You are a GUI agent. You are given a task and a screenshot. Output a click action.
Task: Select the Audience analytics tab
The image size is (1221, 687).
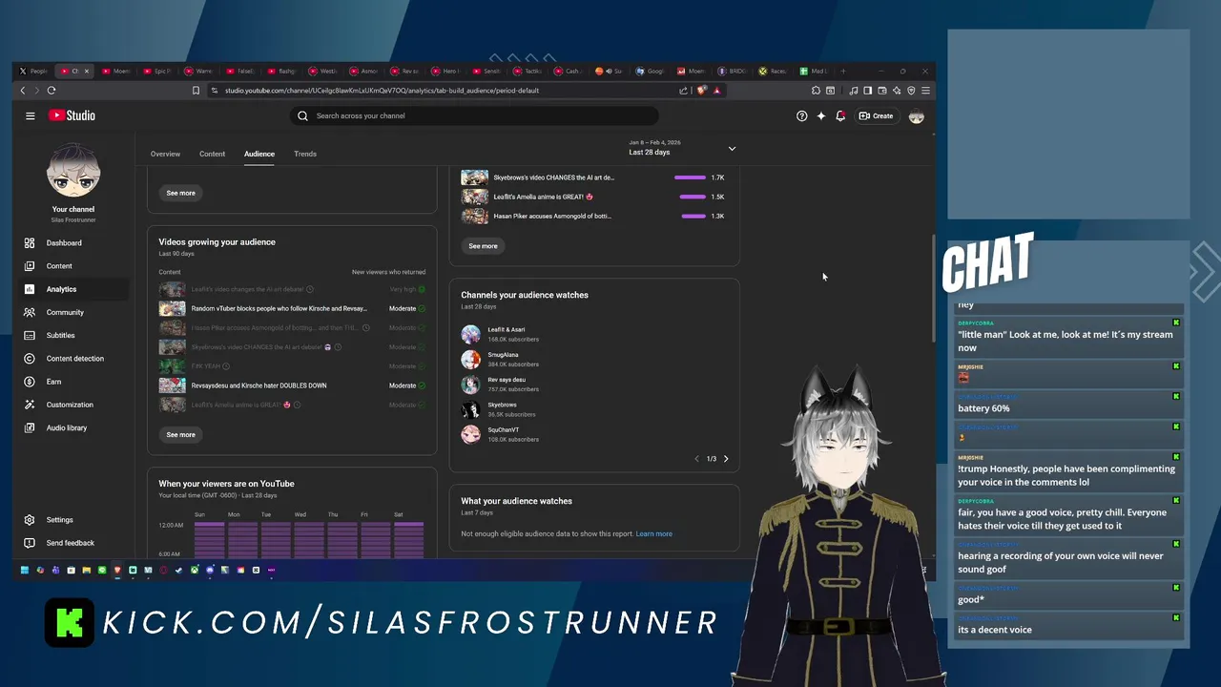(259, 154)
